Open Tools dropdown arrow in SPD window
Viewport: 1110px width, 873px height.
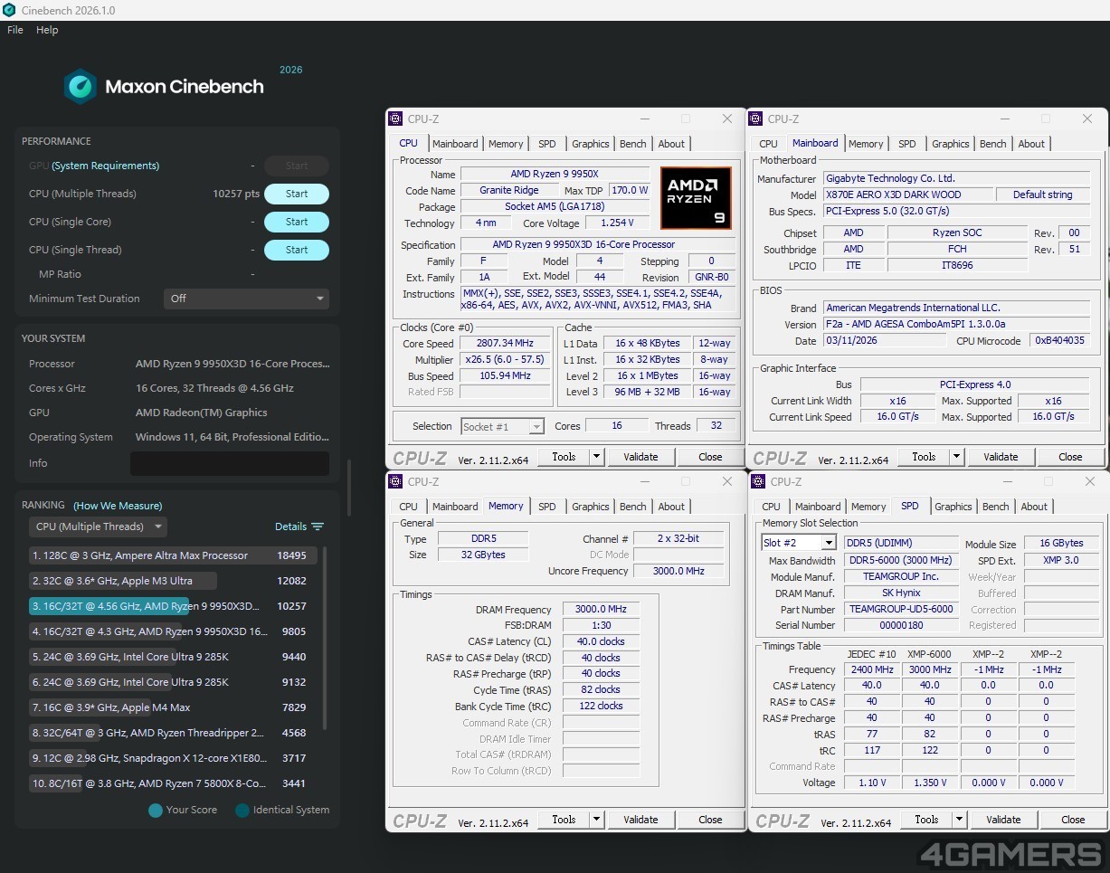[x=960, y=820]
